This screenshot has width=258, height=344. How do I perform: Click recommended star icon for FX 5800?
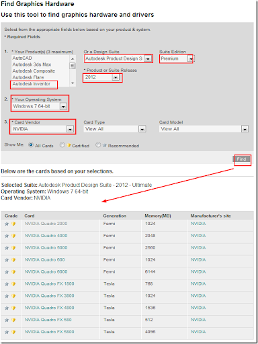[7, 332]
